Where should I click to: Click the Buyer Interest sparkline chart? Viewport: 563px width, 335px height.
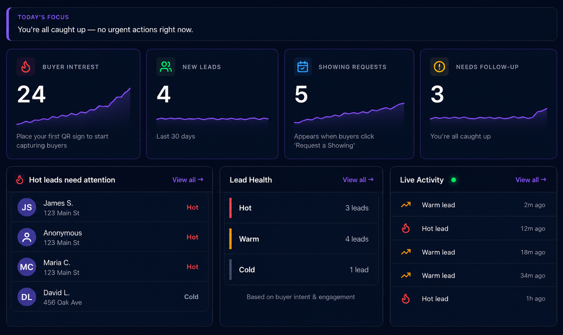click(73, 108)
